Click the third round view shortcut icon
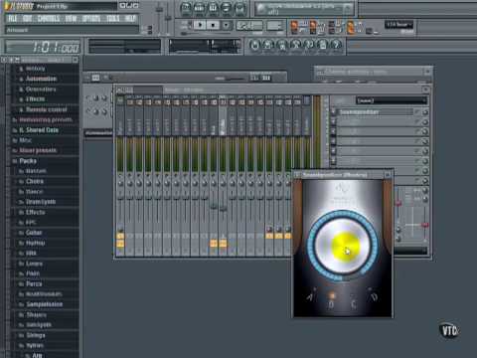This screenshot has height=358, width=477. point(213,8)
